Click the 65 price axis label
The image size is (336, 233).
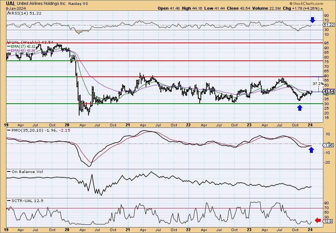pyautogui.click(x=326, y=71)
